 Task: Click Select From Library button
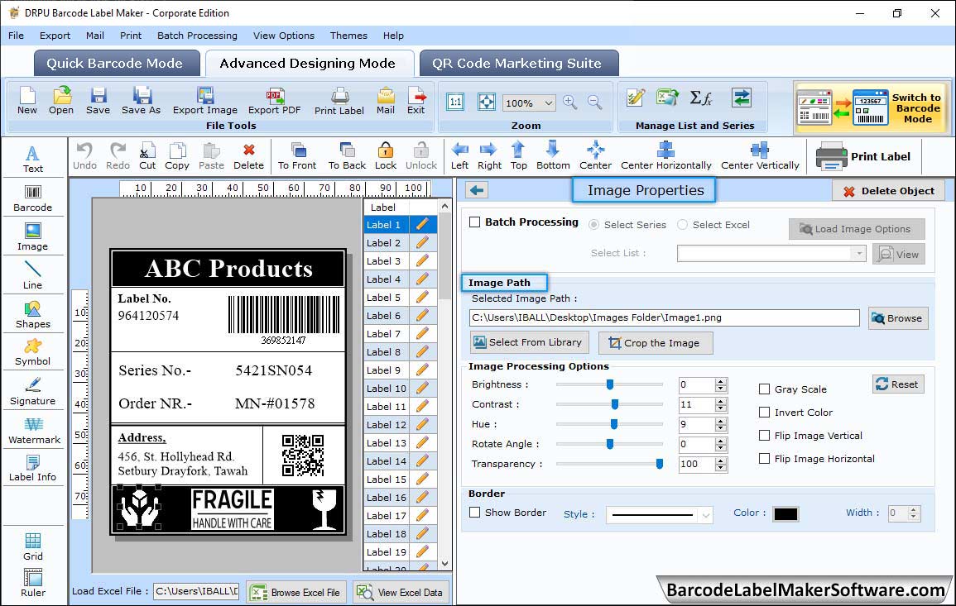pos(529,342)
